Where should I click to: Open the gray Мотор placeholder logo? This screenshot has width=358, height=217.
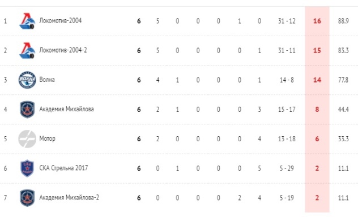pos(27,139)
